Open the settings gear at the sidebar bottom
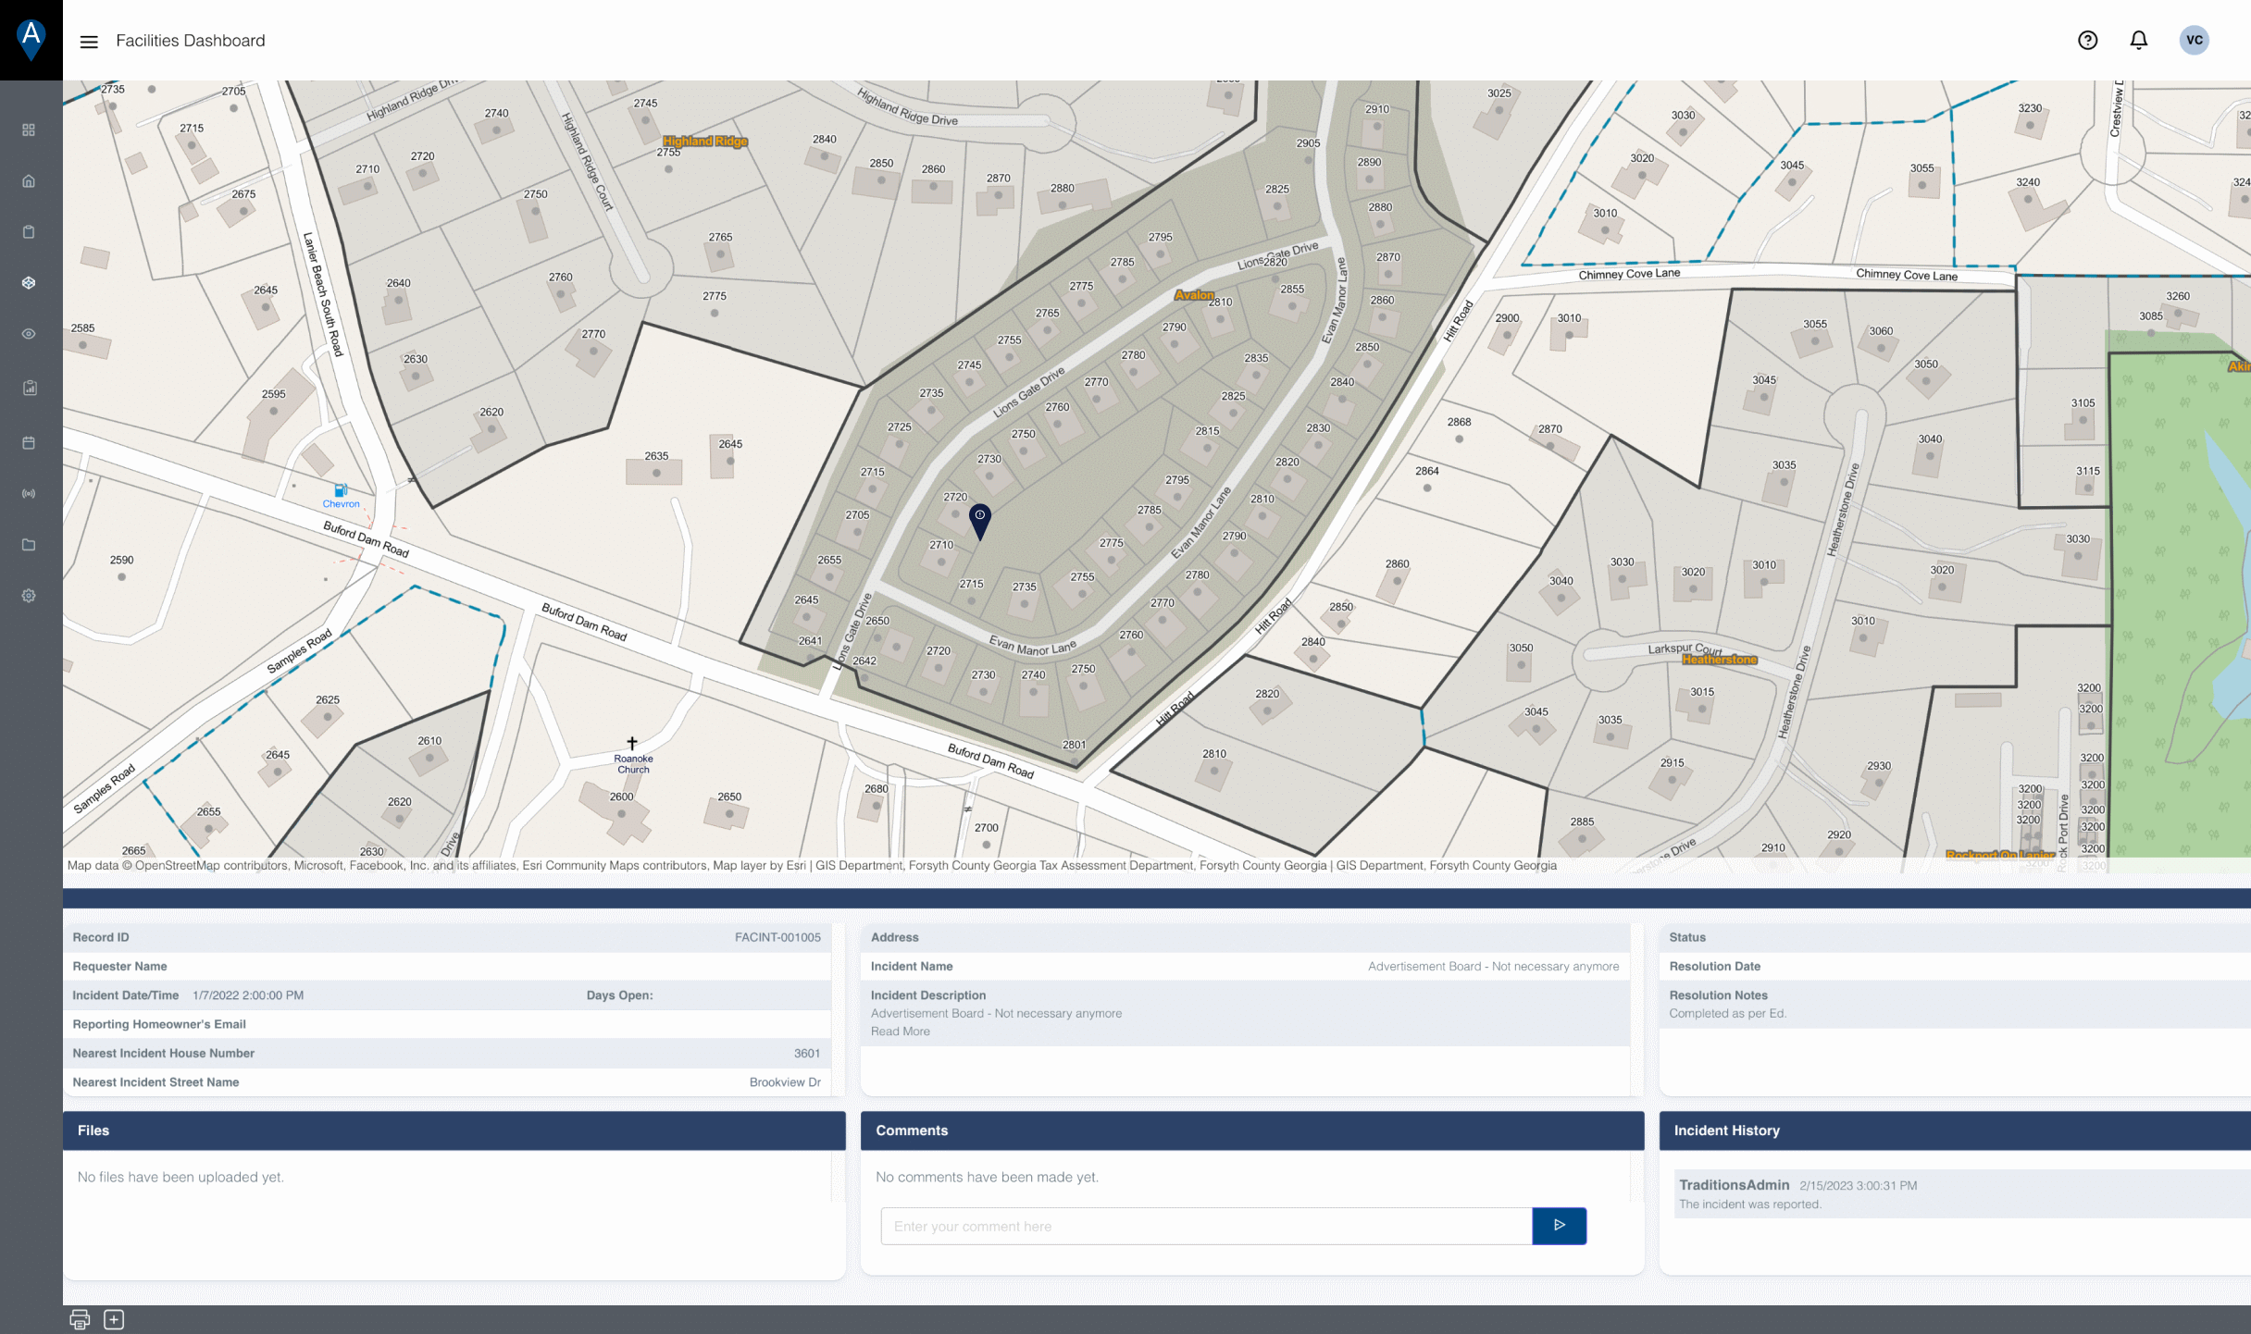The height and width of the screenshot is (1334, 2251). [x=29, y=595]
